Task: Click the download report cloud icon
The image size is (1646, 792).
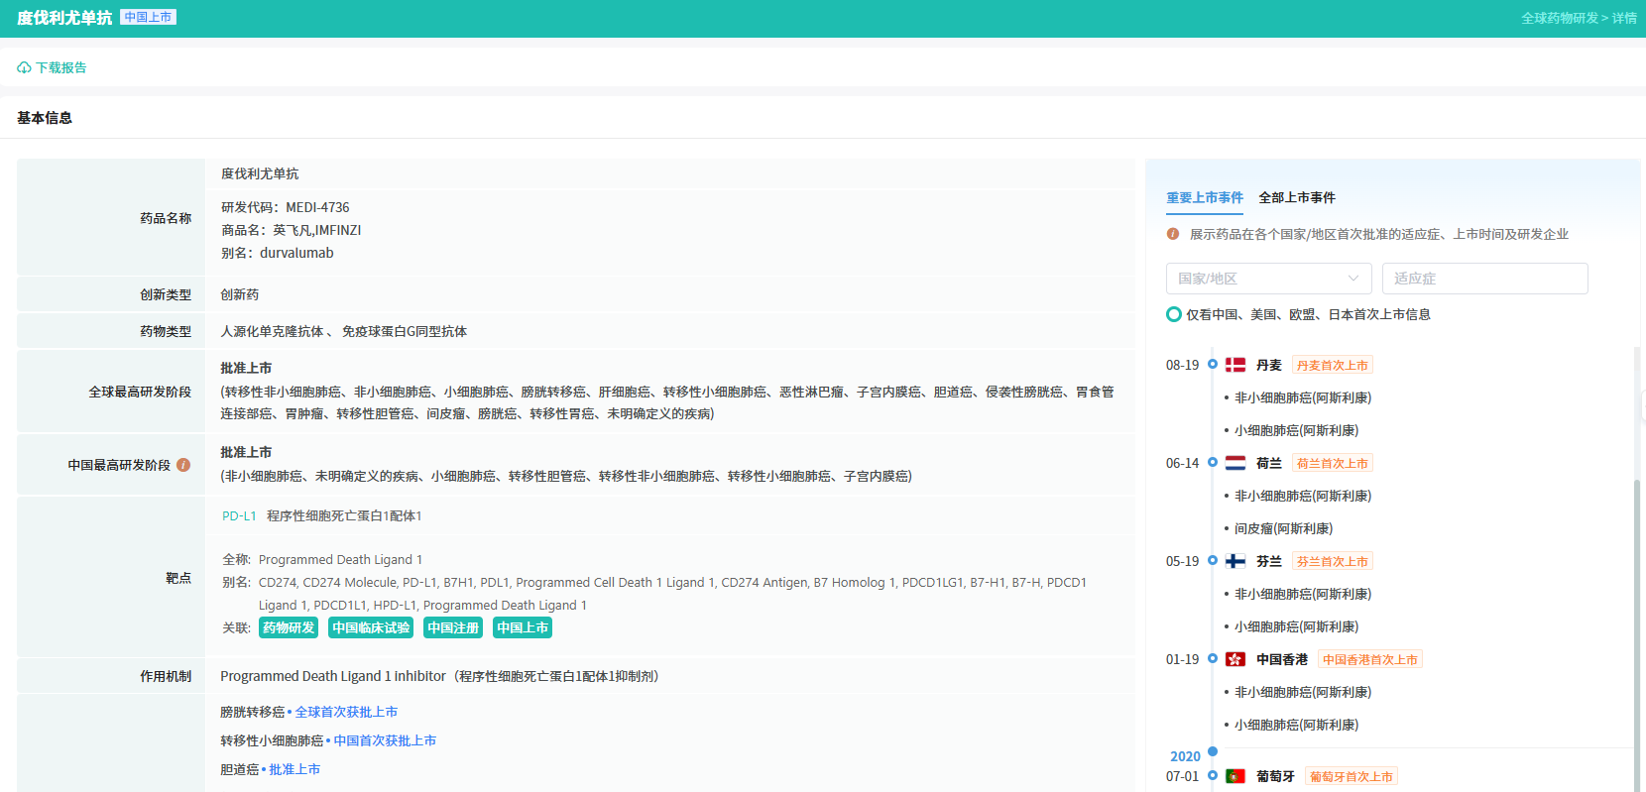Action: tap(24, 67)
